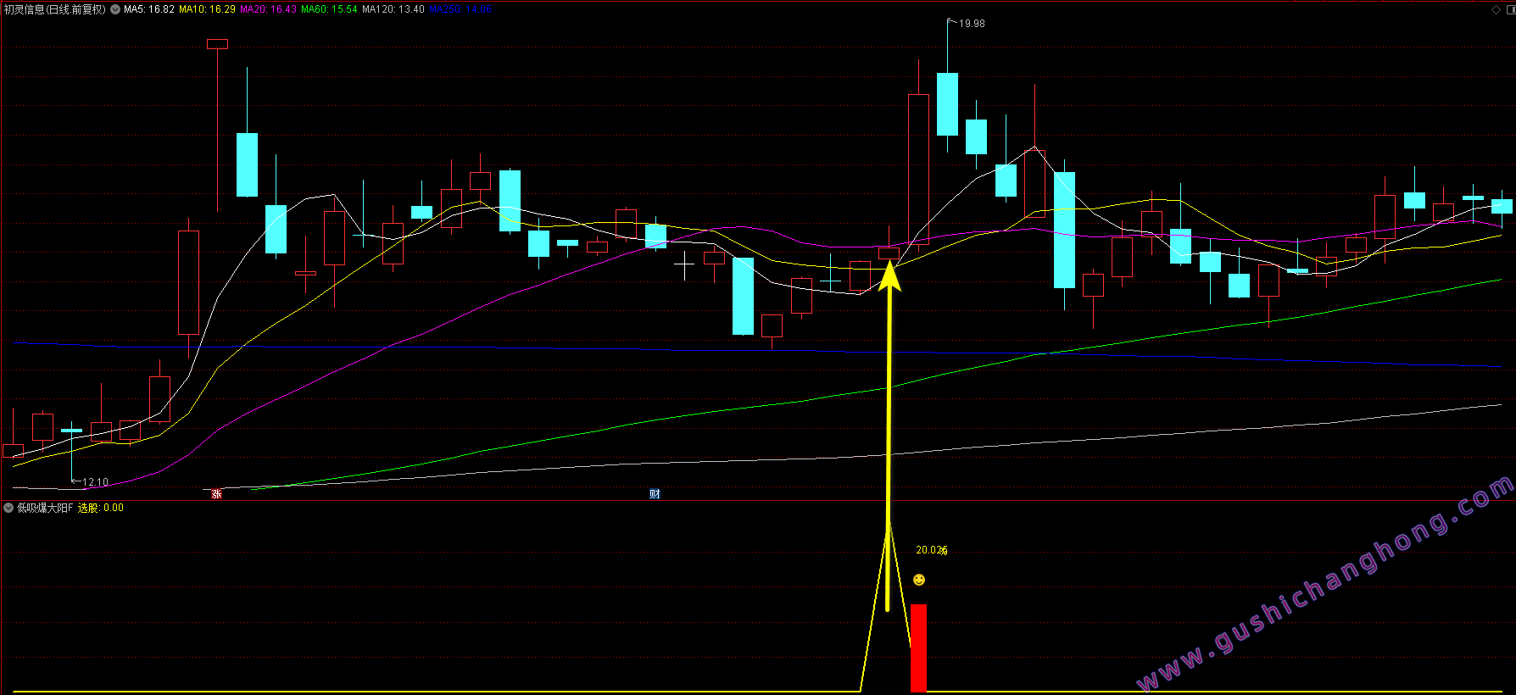Viewport: 1516px width, 695px height.
Task: Click the 20.02% gain label
Action: point(931,550)
